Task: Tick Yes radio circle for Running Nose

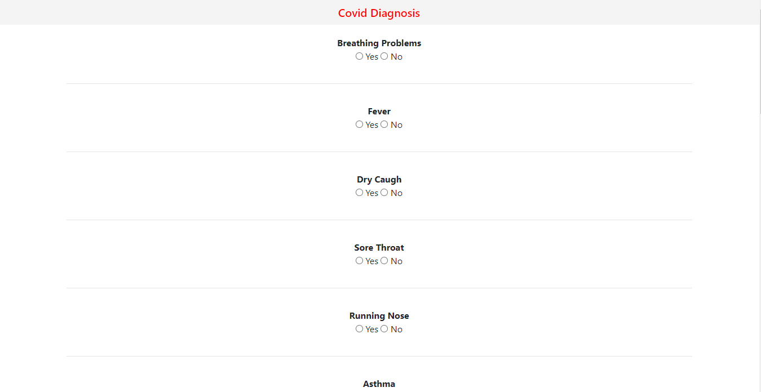Action: pos(359,329)
